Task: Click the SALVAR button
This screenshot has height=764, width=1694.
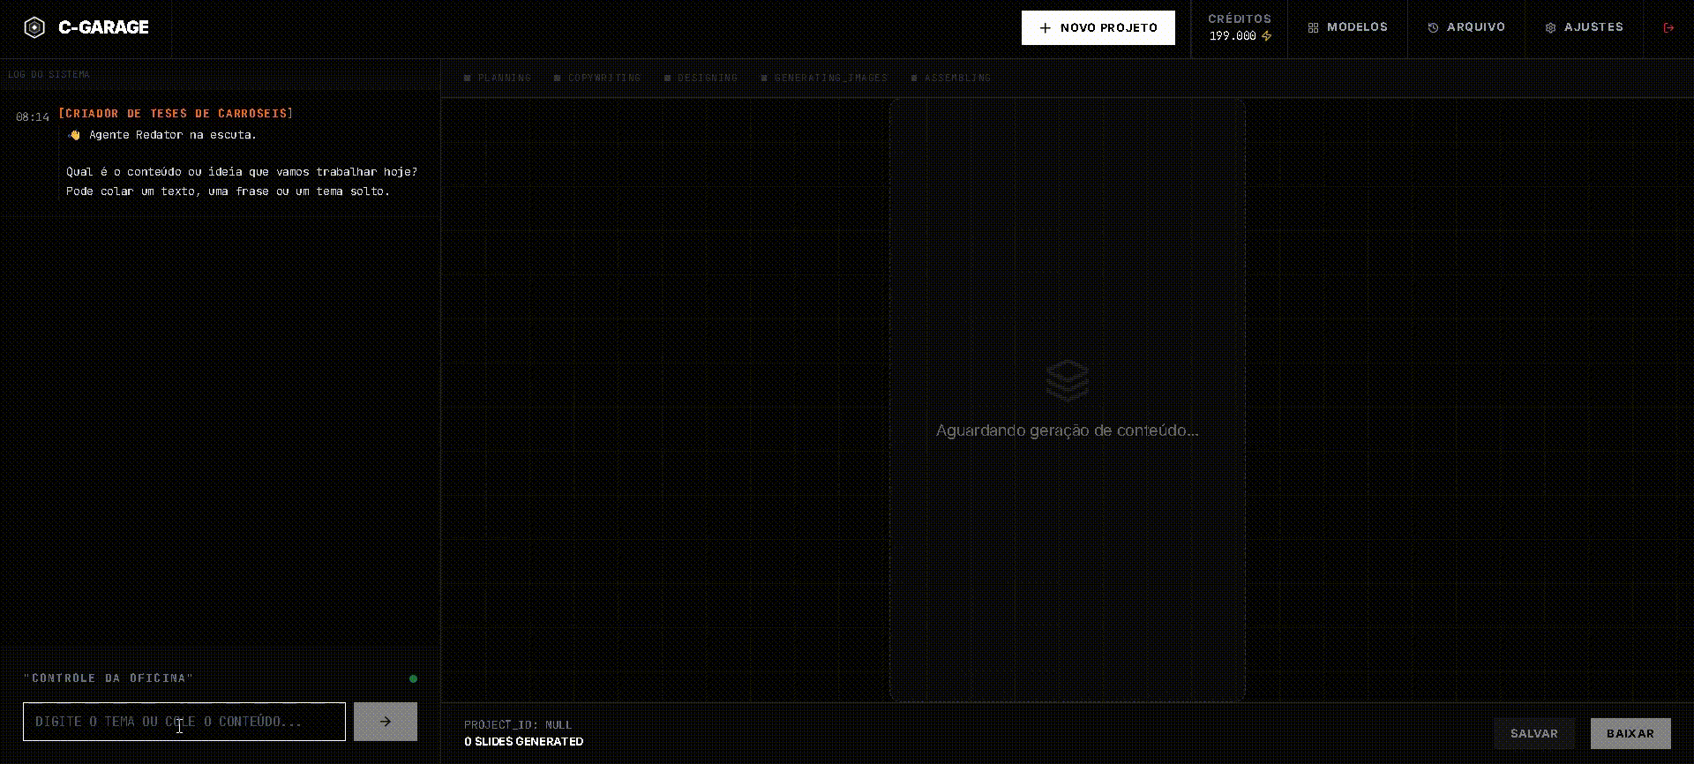Action: [1533, 733]
